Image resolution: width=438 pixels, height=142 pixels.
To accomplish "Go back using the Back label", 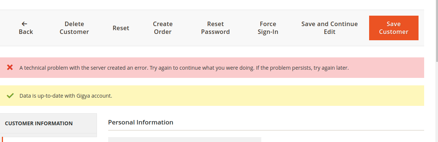I will click(26, 32).
